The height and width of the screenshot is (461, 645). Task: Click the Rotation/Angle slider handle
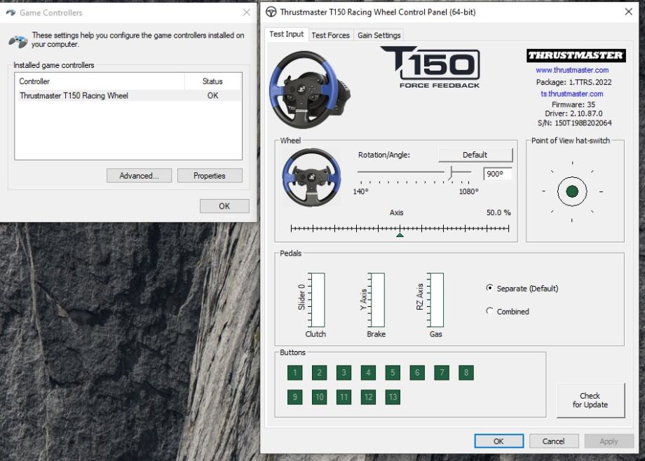coord(450,172)
